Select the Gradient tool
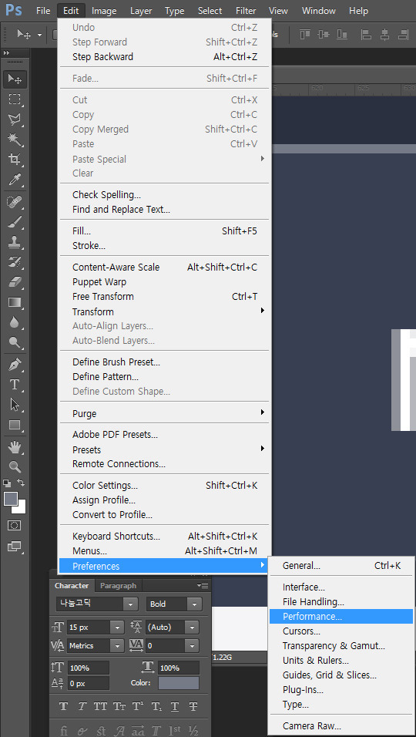 [15, 302]
